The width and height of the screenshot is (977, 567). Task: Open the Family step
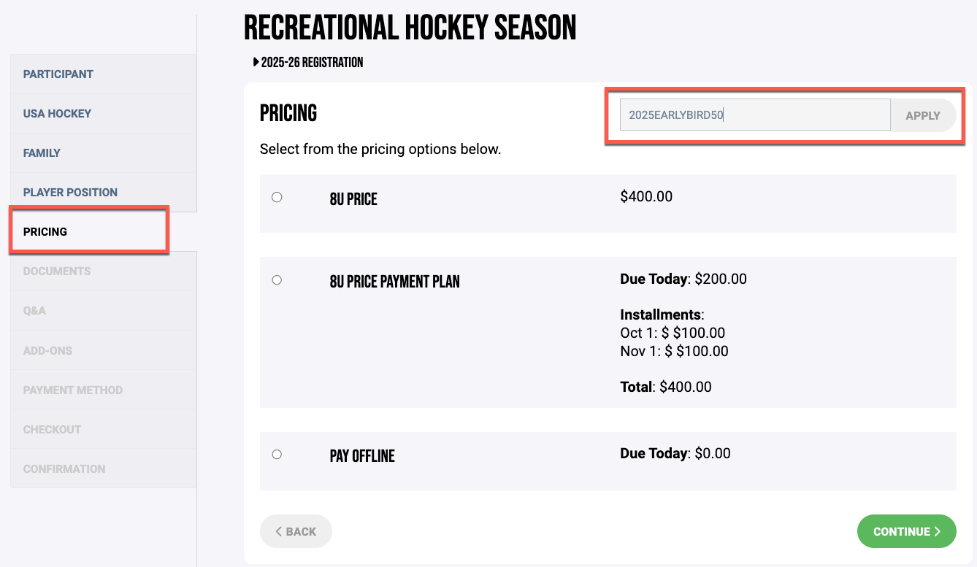click(x=42, y=153)
